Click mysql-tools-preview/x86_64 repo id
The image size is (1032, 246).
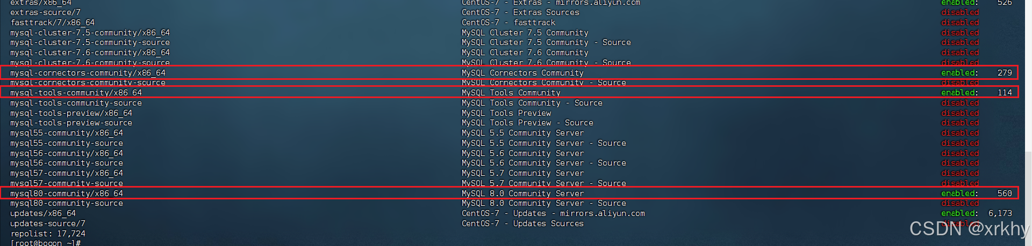pos(71,113)
